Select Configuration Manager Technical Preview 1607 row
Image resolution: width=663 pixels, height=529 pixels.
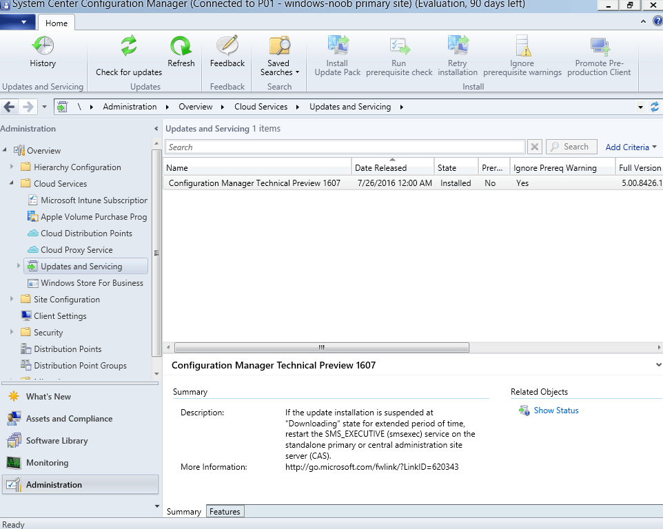[x=413, y=183]
